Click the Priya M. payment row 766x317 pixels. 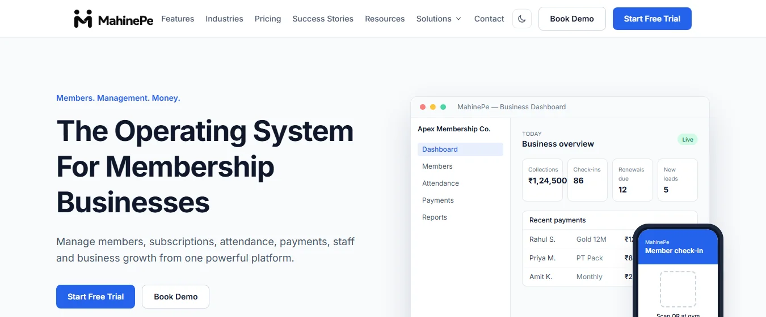[x=578, y=258]
